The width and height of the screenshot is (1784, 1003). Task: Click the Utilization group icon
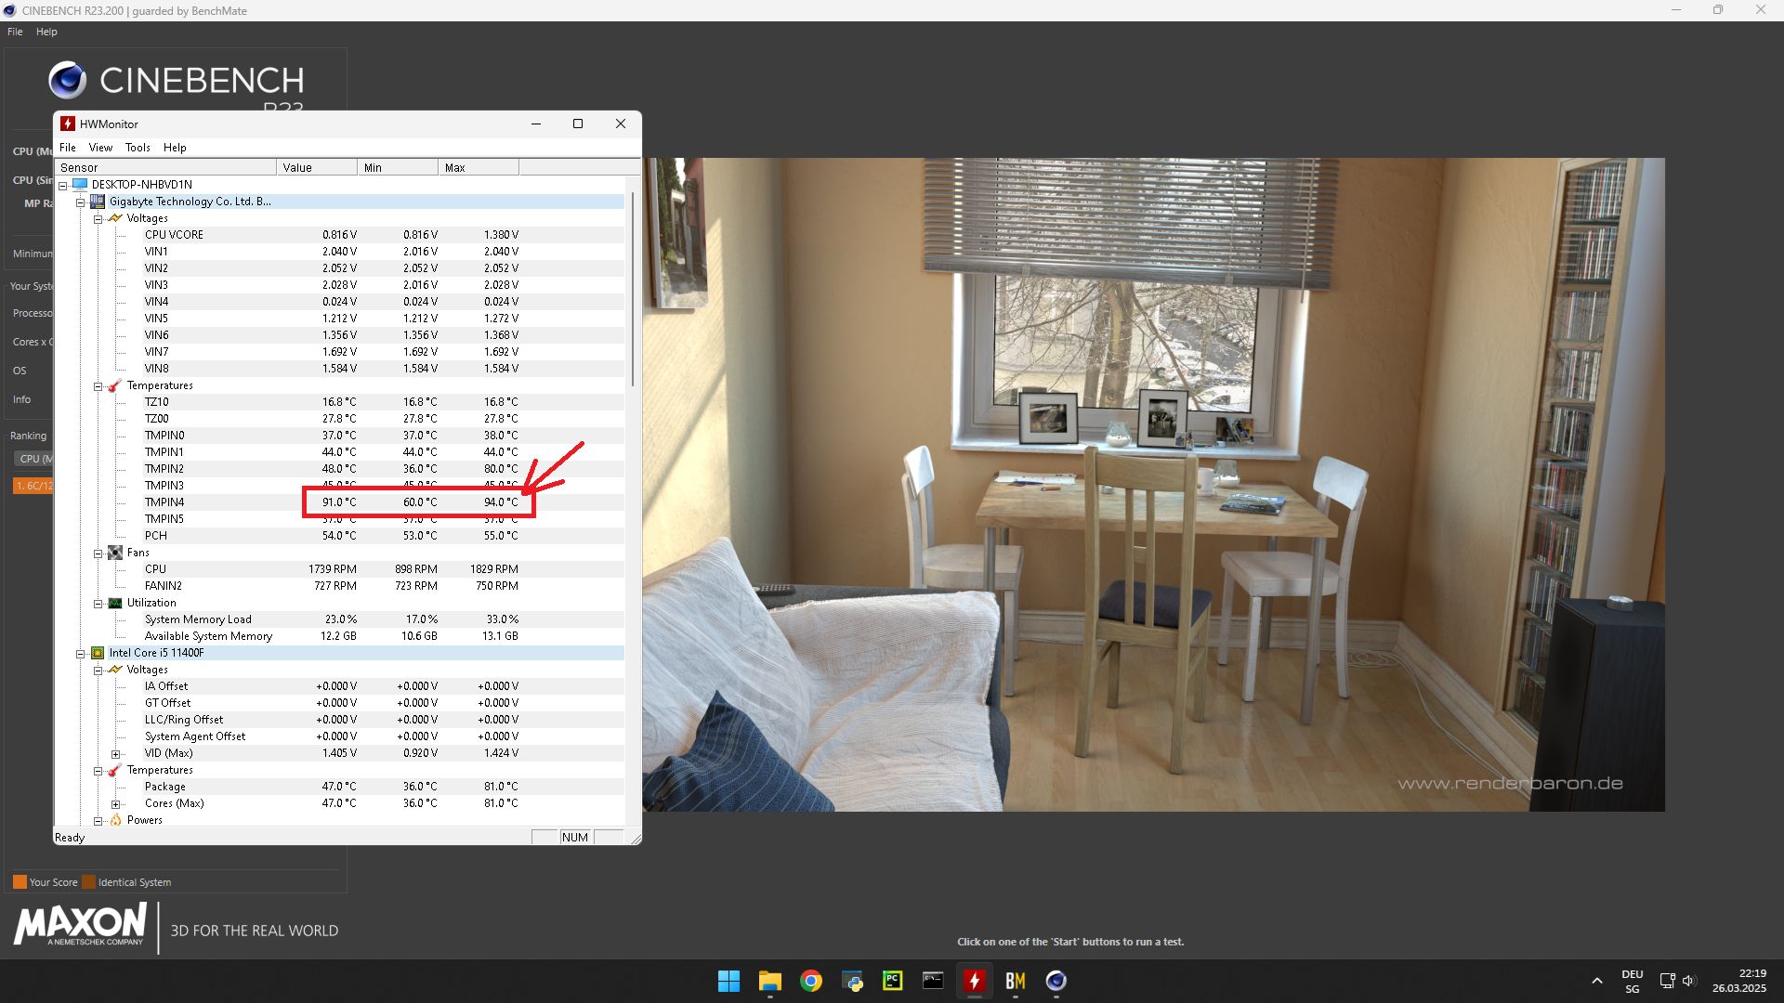(x=115, y=603)
